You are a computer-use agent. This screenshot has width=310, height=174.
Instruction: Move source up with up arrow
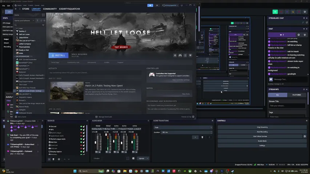point(64,159)
